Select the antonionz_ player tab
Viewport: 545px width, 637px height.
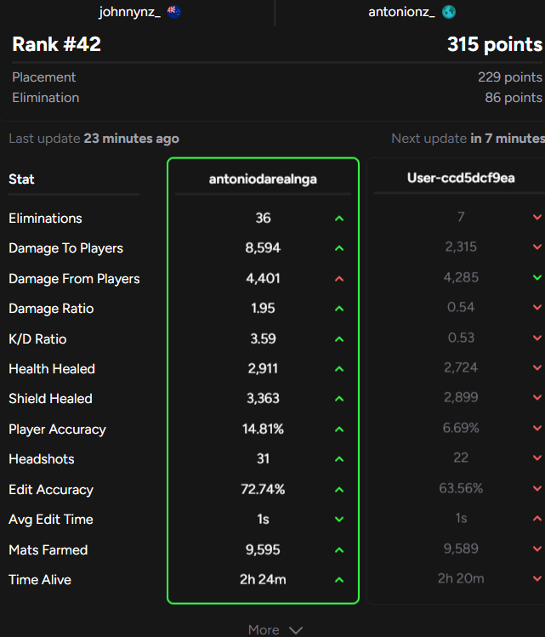coord(410,12)
